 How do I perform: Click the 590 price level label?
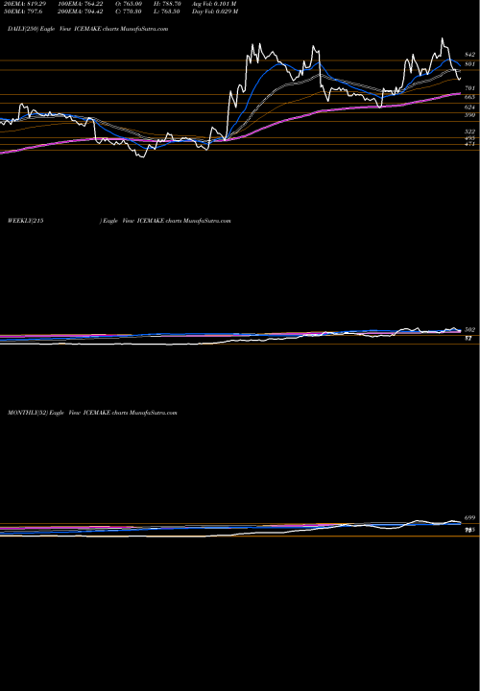click(469, 115)
